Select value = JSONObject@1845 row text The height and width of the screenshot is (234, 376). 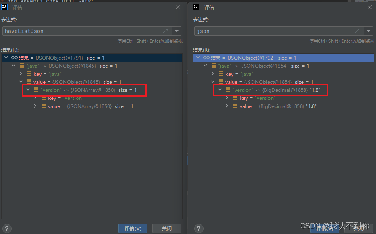tap(77, 82)
